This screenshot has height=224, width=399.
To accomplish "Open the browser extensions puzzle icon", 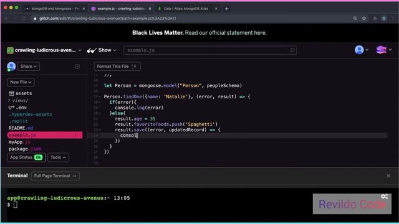I will 375,18.
